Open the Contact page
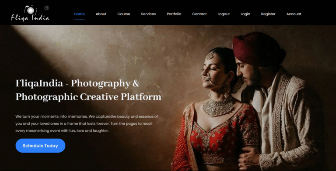The height and width of the screenshot is (171, 336). (x=199, y=14)
